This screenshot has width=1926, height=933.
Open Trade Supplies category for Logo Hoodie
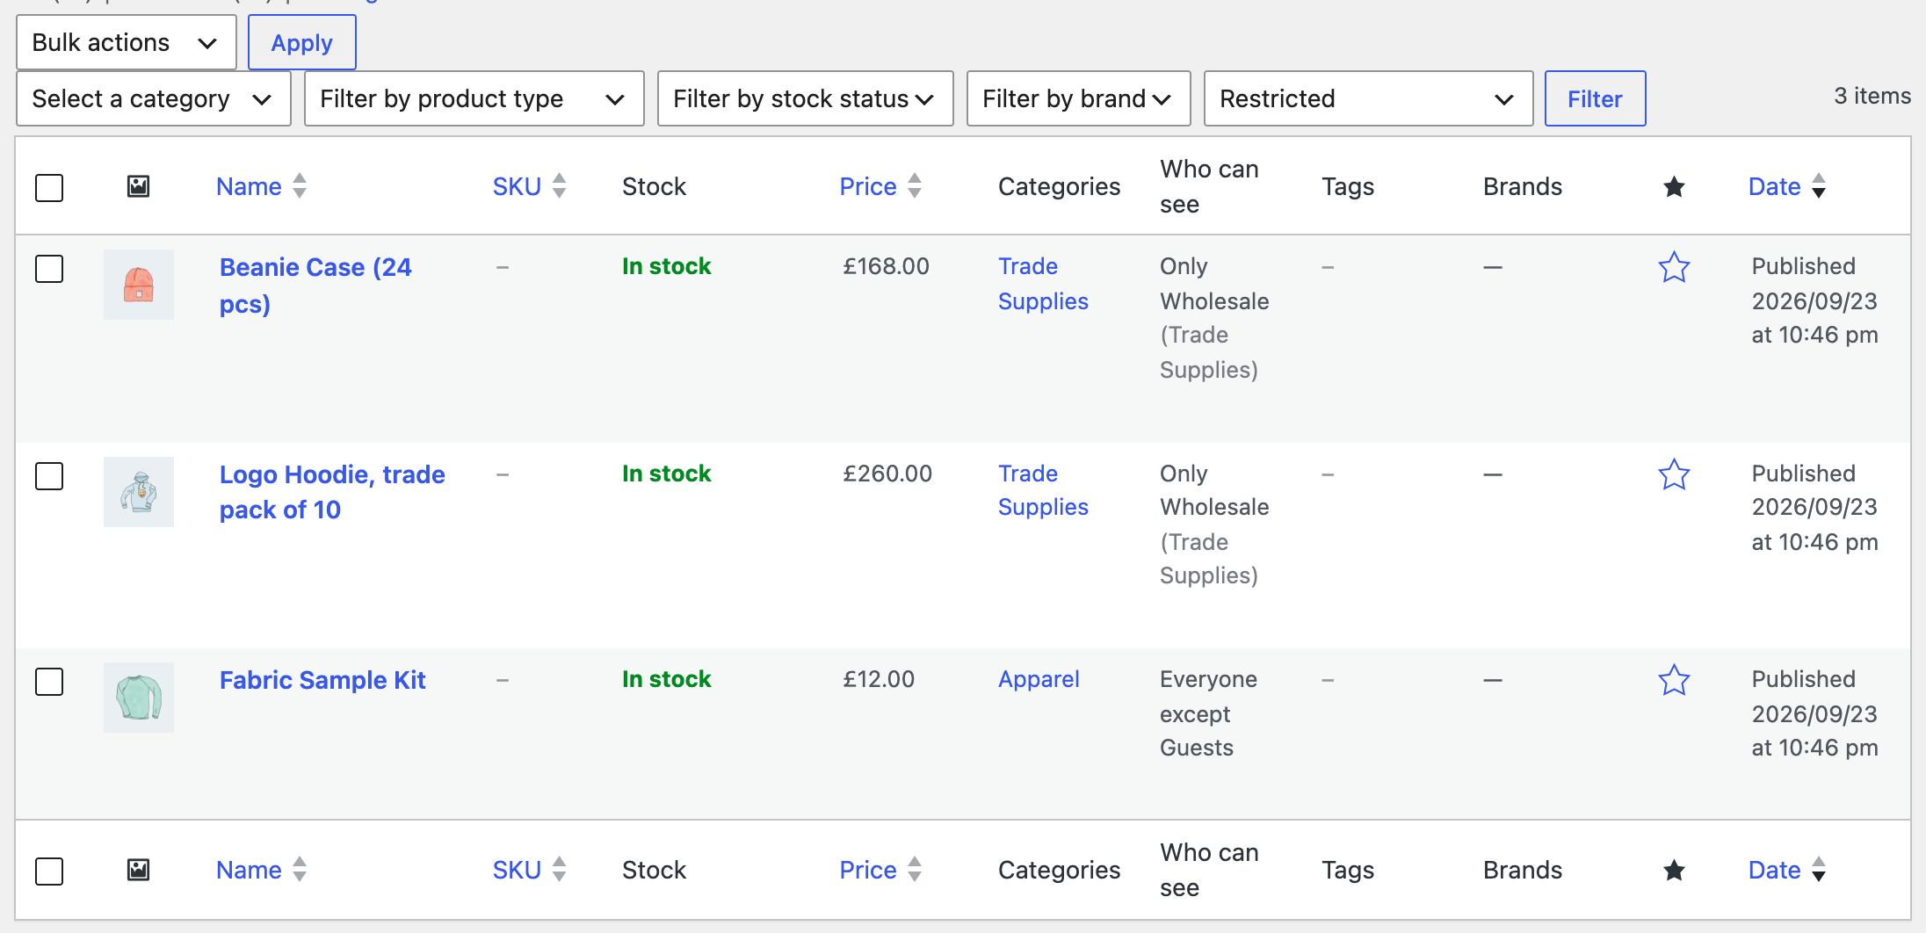click(x=1043, y=490)
